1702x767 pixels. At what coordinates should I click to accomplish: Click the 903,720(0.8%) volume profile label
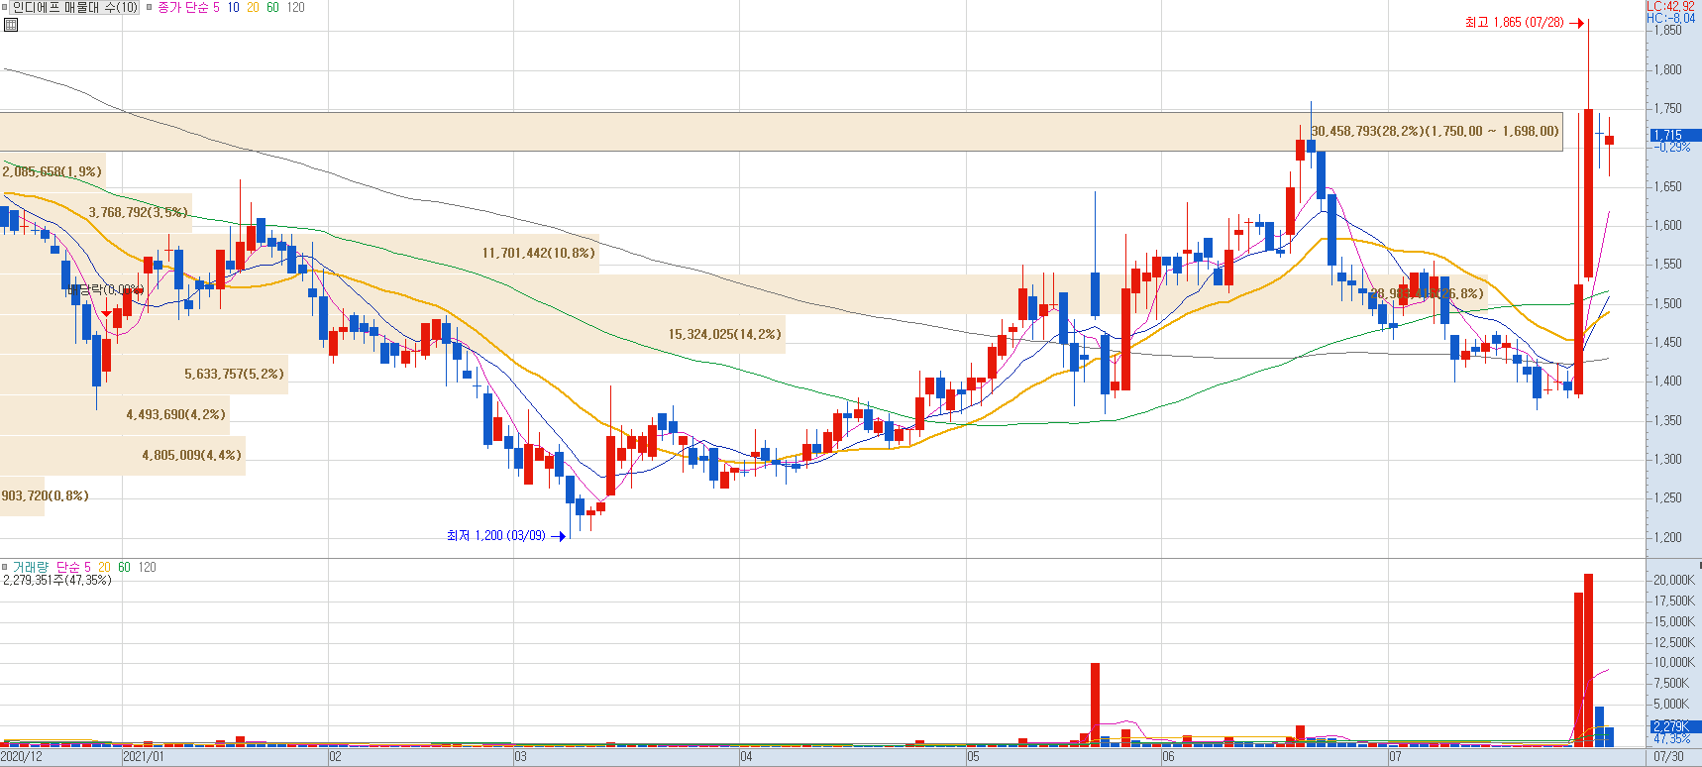tap(46, 495)
